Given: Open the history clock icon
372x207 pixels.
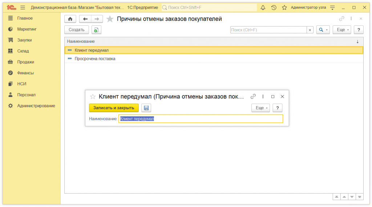Looking at the screenshot, I should point(274,7).
